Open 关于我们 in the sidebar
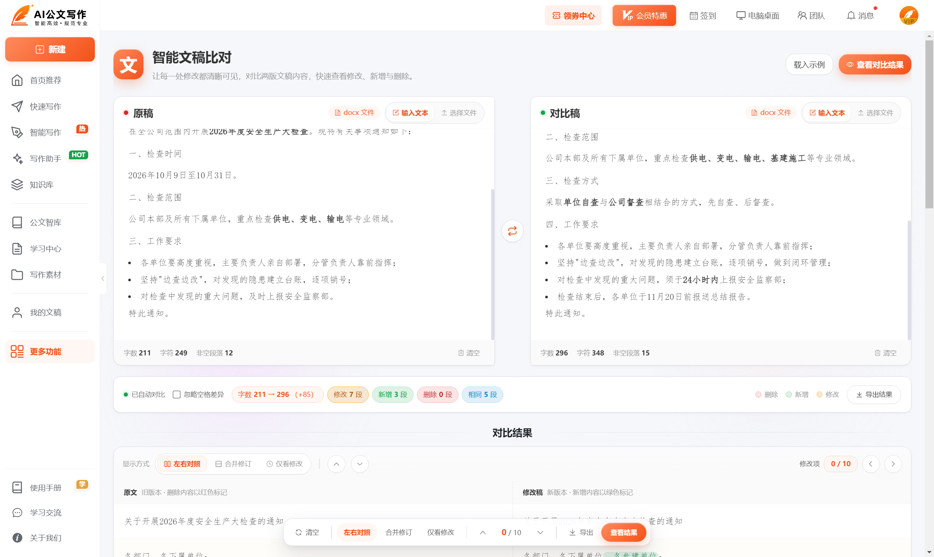This screenshot has width=934, height=557. (x=50, y=538)
